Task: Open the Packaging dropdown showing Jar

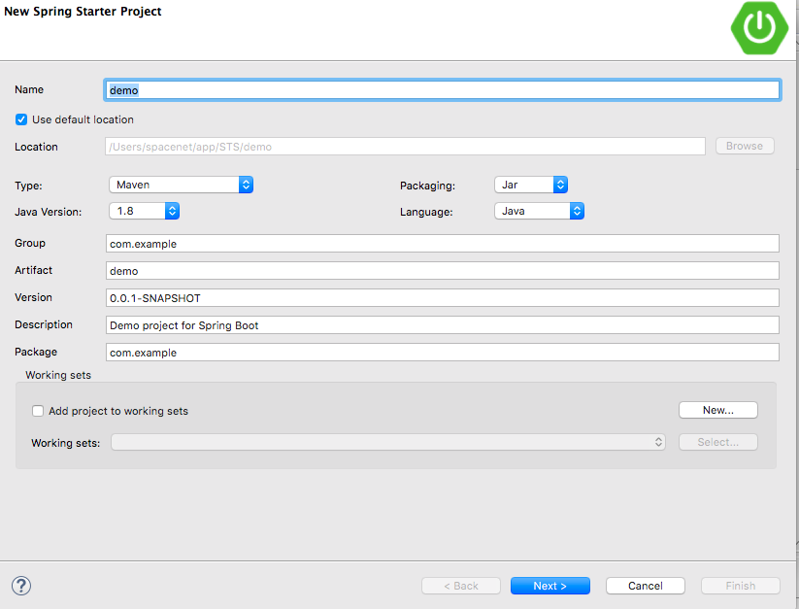Action: [531, 185]
